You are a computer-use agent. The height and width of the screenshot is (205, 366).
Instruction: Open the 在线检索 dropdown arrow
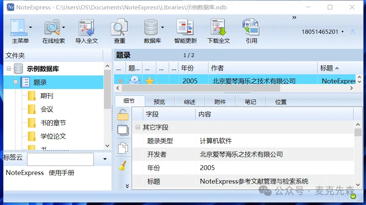click(63, 27)
